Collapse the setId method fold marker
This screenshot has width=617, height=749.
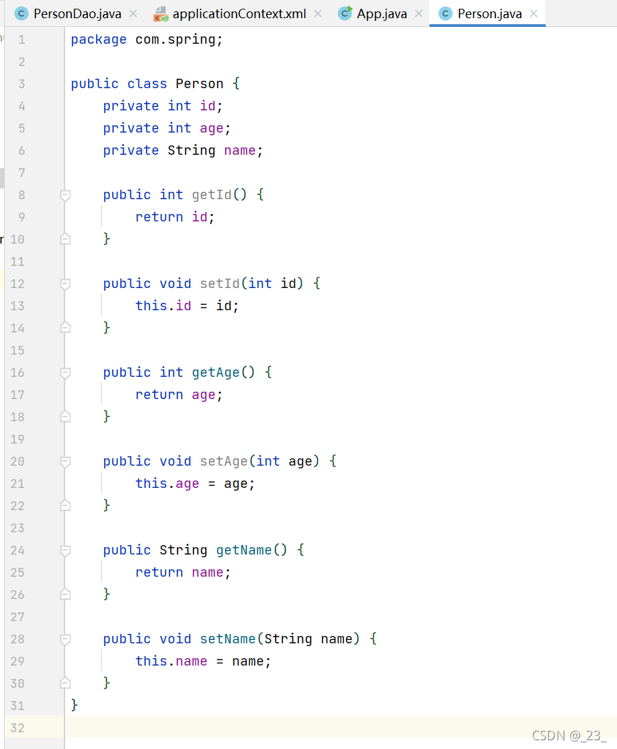[65, 284]
